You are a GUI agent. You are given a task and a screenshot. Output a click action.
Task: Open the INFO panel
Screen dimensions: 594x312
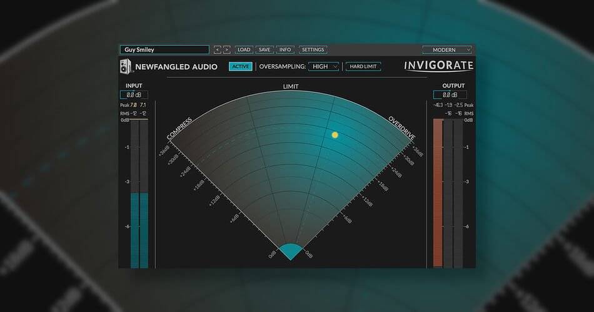(285, 49)
